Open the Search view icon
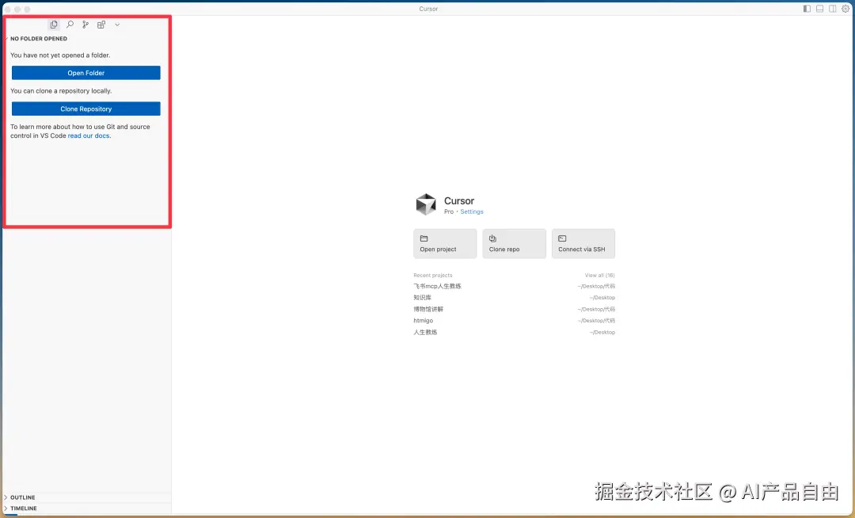Screen dimensions: 855x518 pos(70,25)
